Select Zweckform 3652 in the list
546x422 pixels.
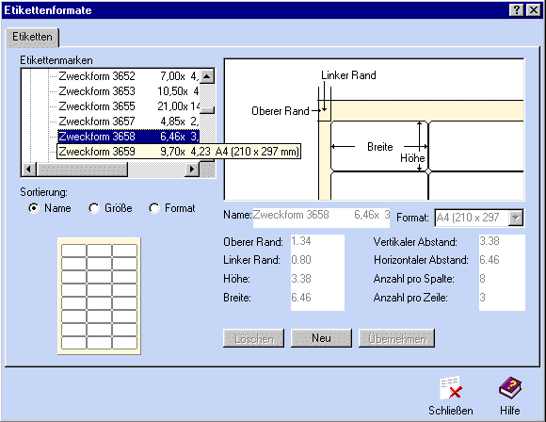[x=128, y=76]
